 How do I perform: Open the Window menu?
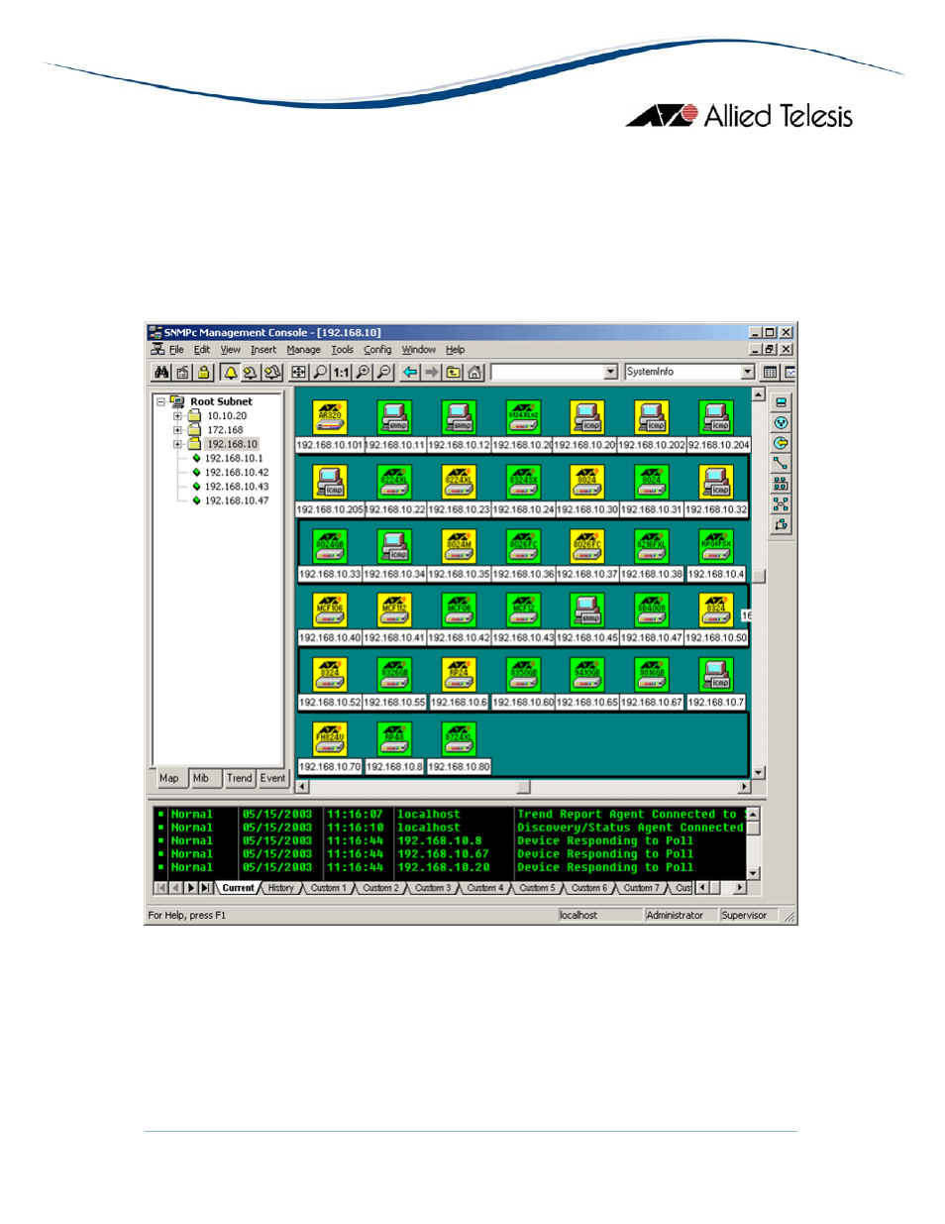[x=419, y=350]
